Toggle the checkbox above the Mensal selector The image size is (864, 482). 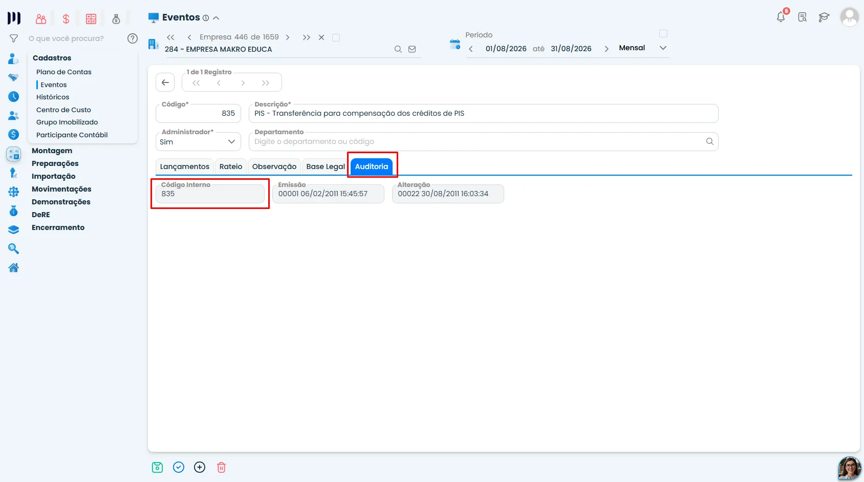663,34
